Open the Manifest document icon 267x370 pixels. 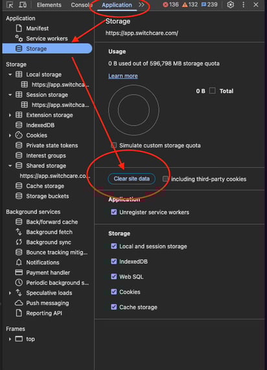tap(19, 29)
